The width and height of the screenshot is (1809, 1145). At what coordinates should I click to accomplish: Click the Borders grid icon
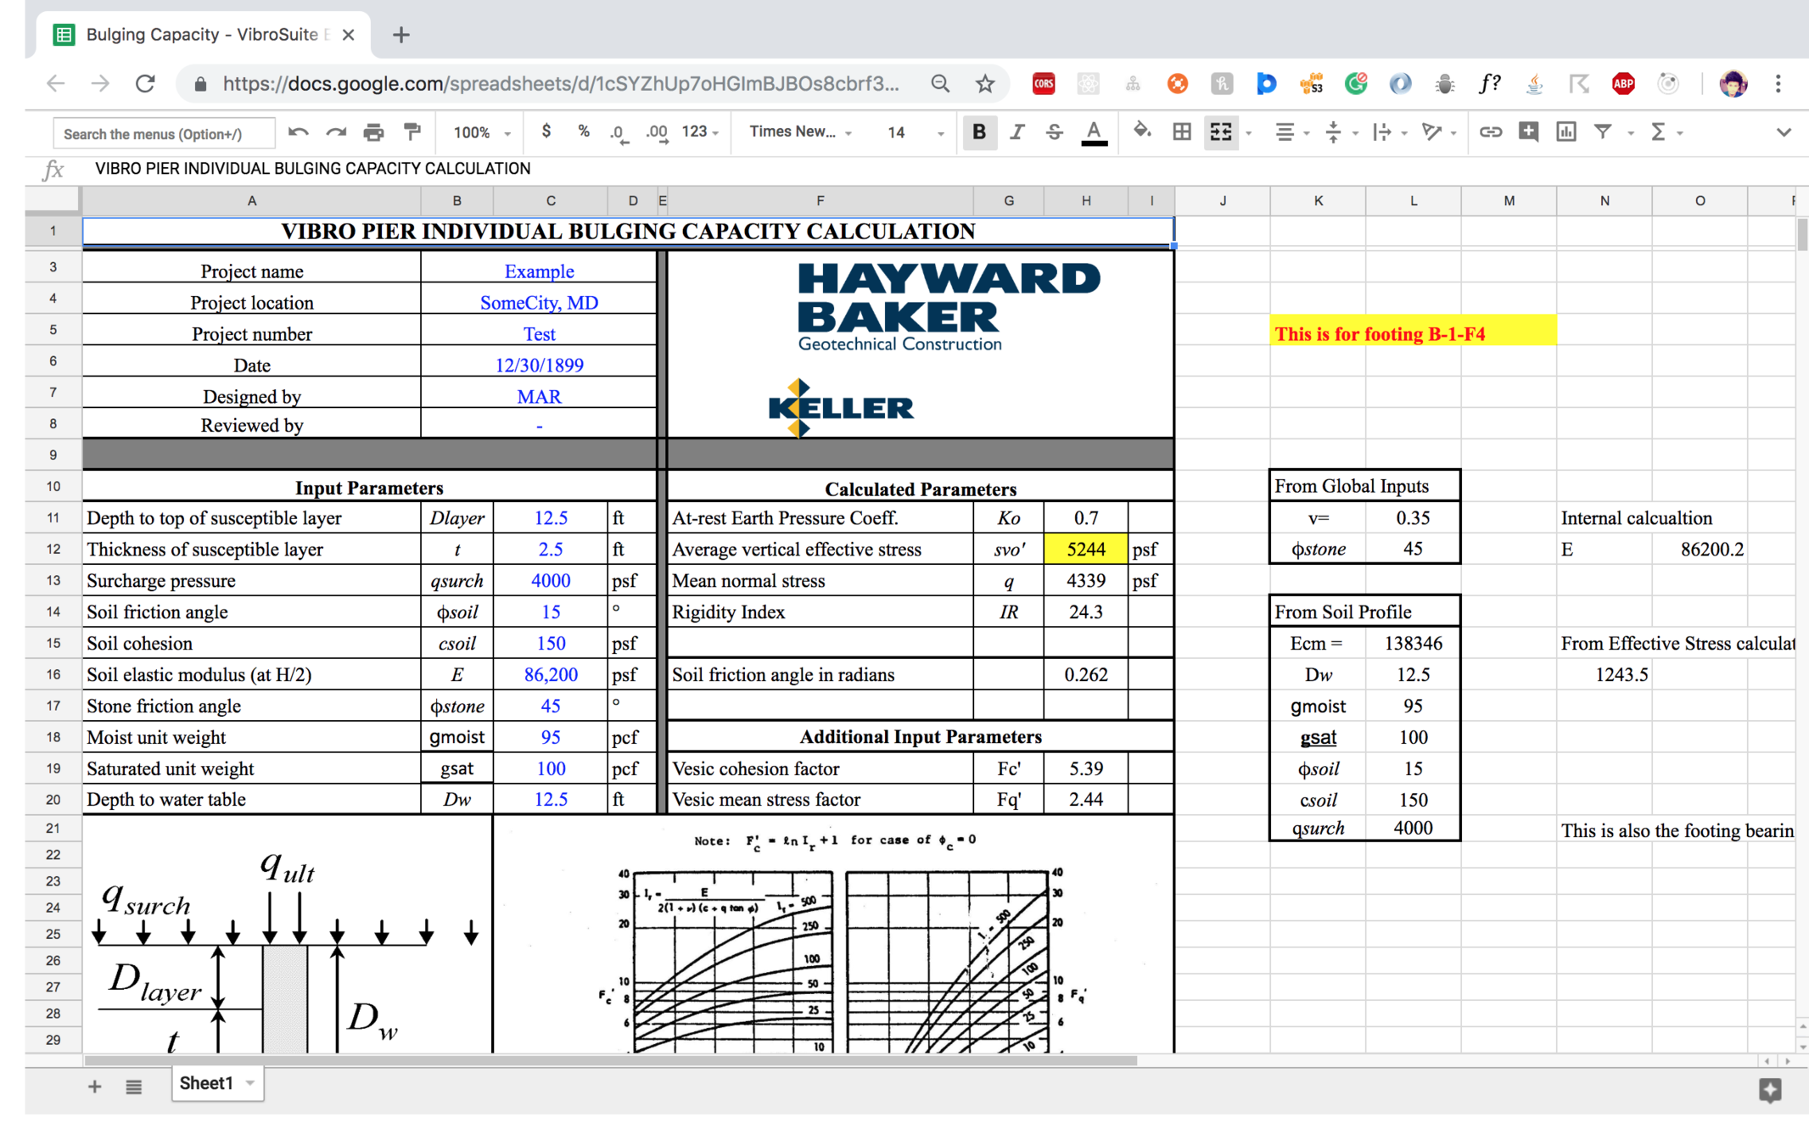pos(1181,131)
